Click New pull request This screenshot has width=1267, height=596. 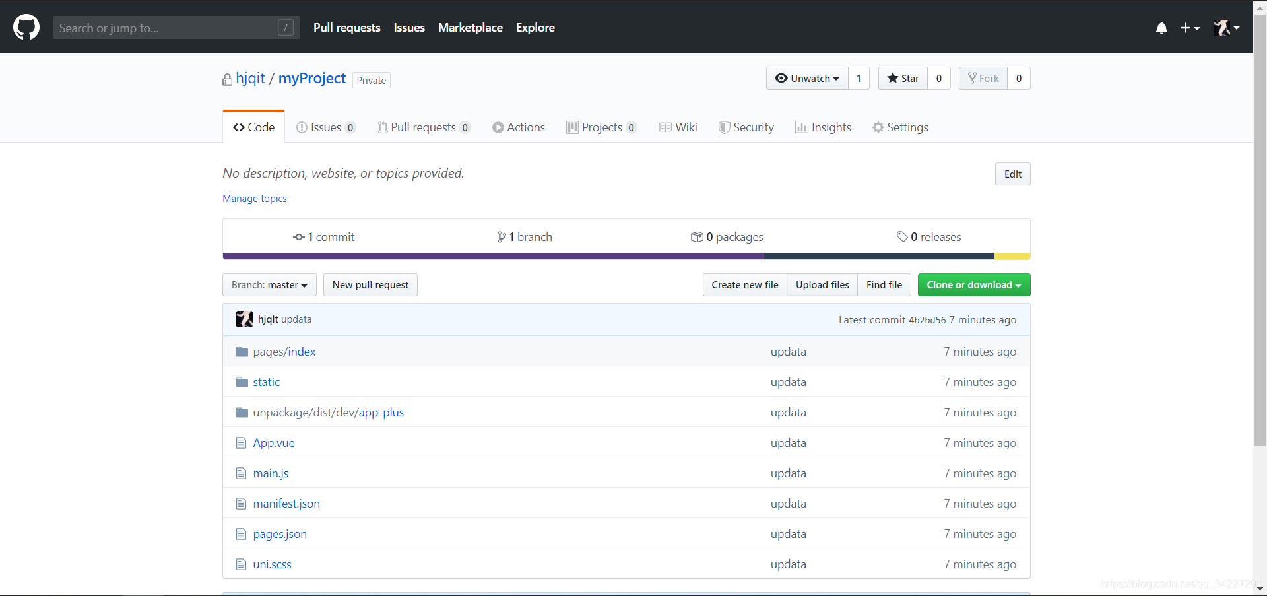[x=370, y=285]
